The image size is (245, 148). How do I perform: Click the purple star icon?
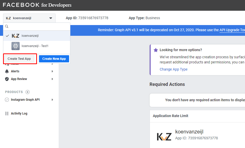(156, 50)
